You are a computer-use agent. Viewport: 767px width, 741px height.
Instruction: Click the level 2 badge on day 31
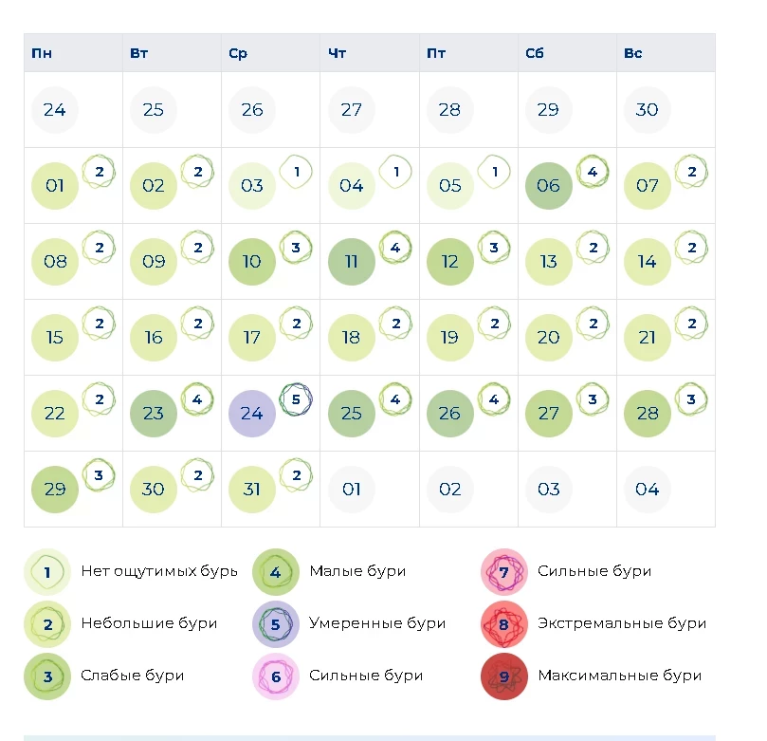tap(296, 475)
